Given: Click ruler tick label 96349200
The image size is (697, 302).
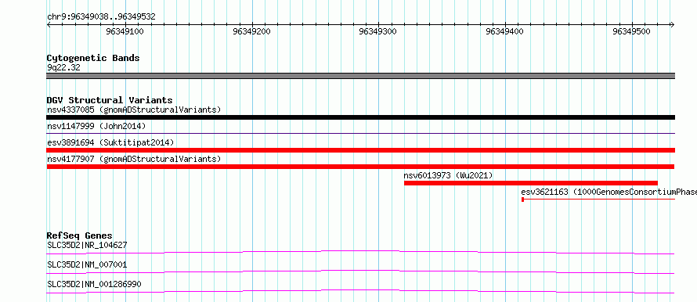Looking at the screenshot, I should point(251,31).
